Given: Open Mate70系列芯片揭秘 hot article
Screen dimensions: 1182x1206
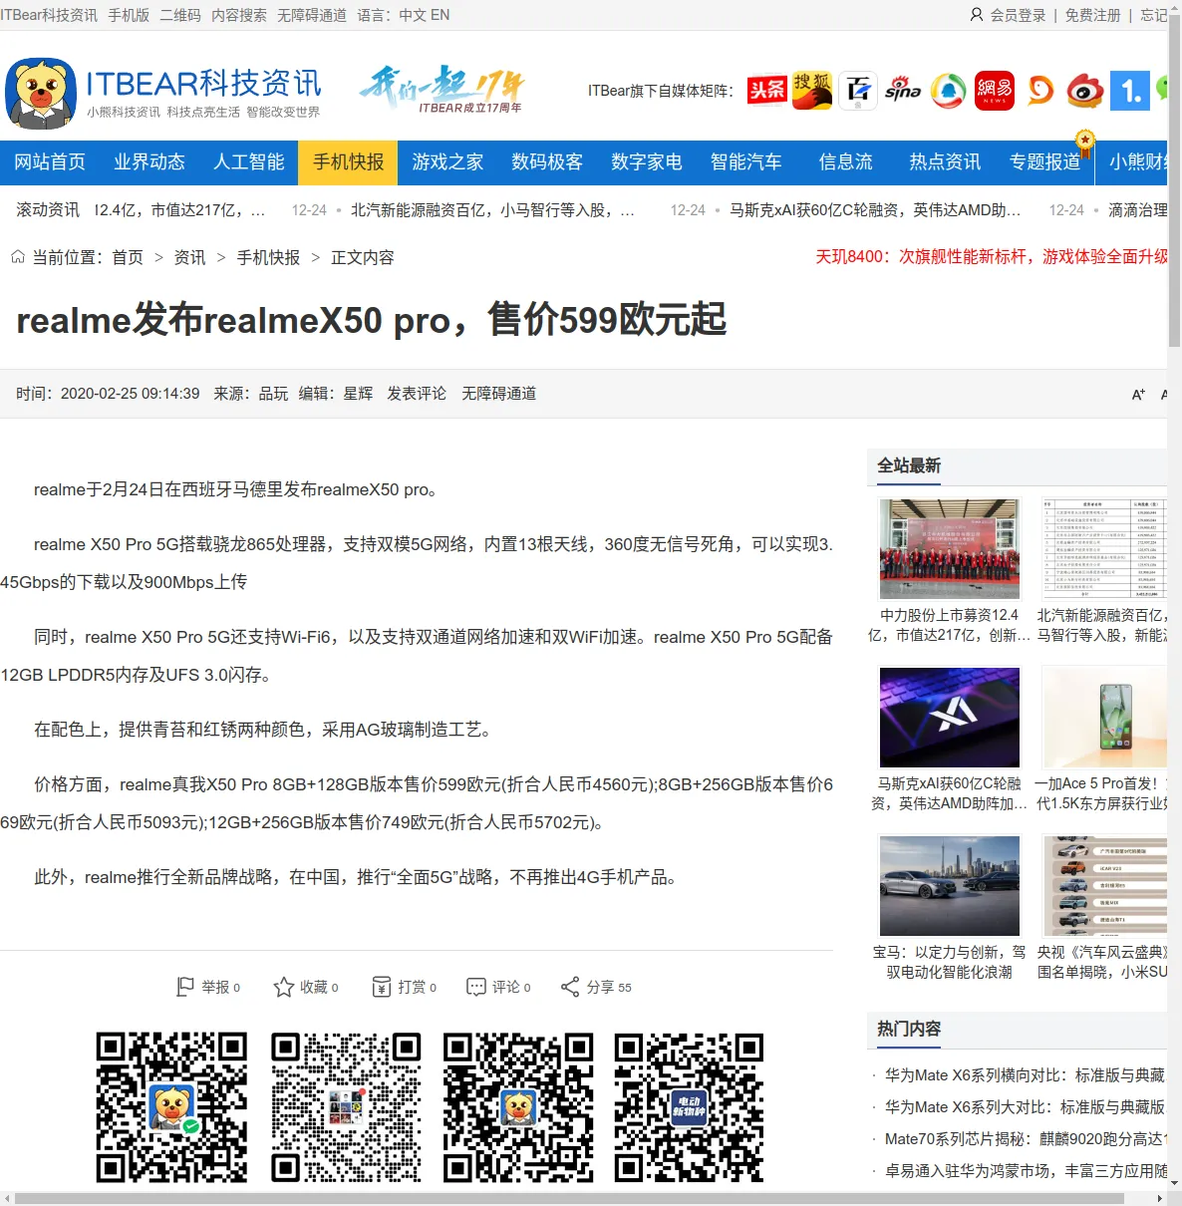Looking at the screenshot, I should click(x=1026, y=1139).
